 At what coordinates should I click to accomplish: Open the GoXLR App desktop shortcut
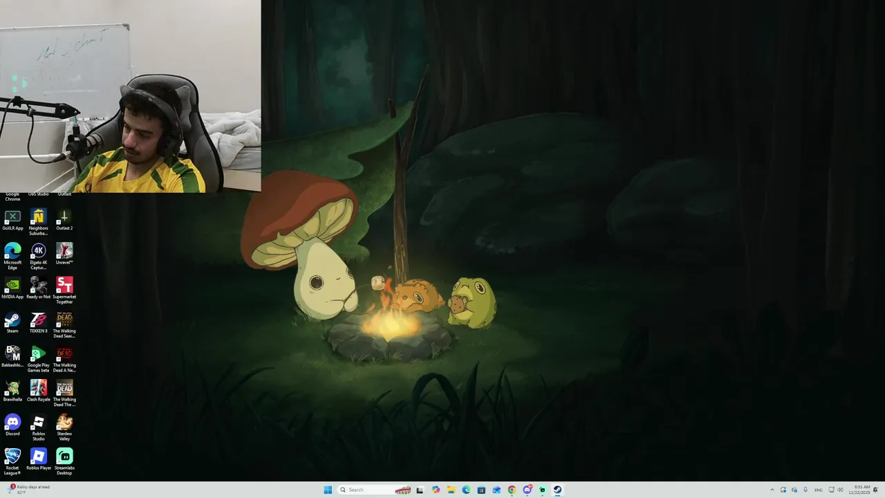12,221
